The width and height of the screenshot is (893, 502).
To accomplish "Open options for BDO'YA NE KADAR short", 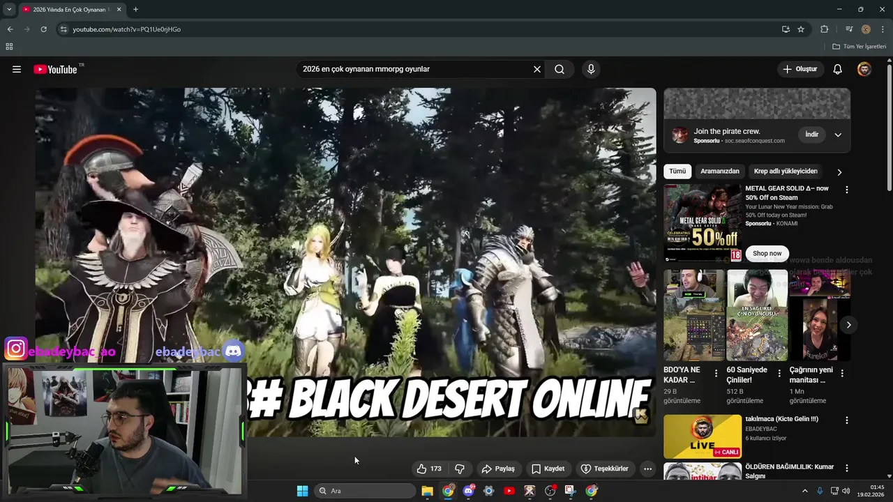I will (x=716, y=374).
